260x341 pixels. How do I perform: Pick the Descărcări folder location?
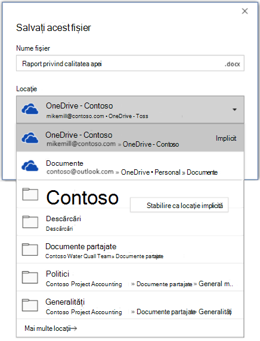130,222
